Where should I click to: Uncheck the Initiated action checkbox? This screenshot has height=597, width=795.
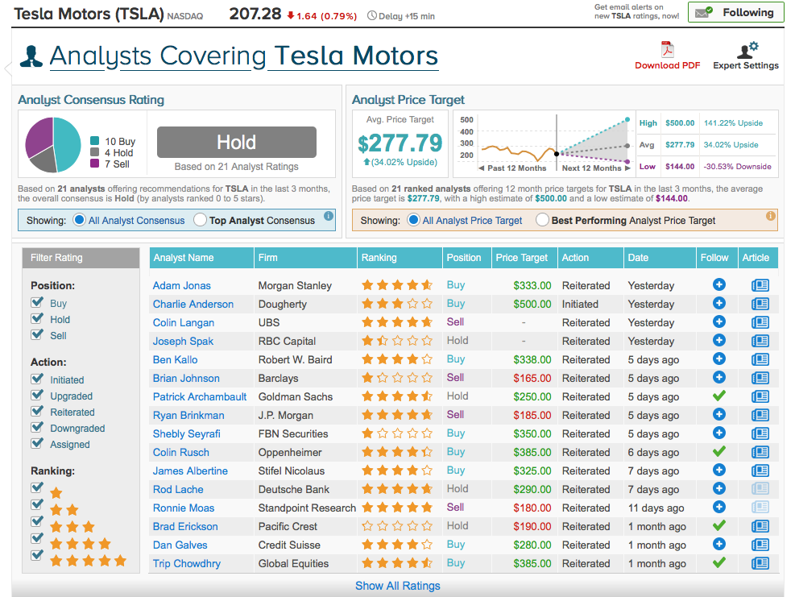(37, 379)
